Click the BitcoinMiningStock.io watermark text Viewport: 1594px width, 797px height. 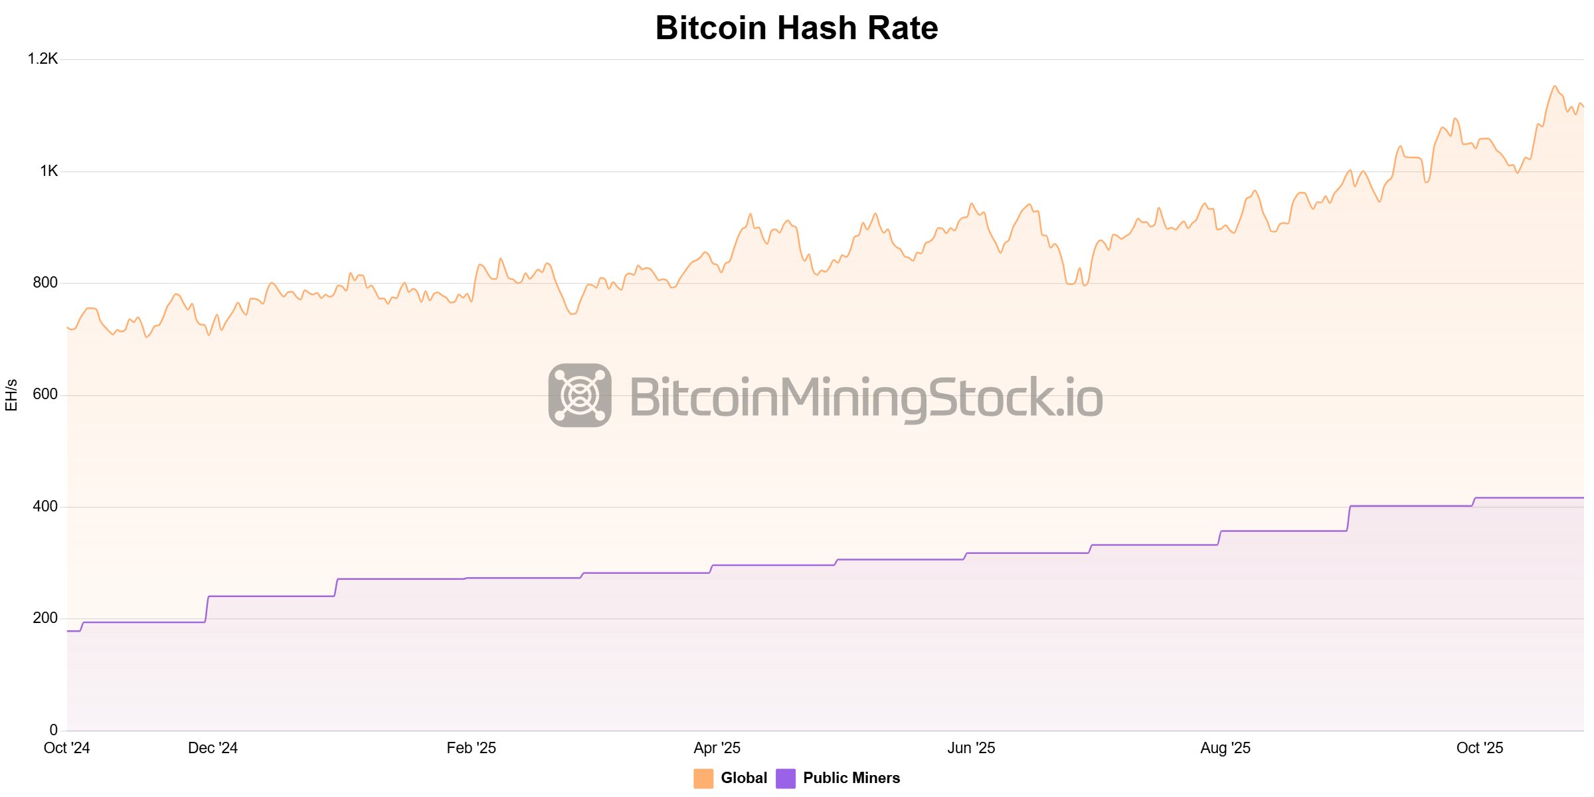coord(866,397)
